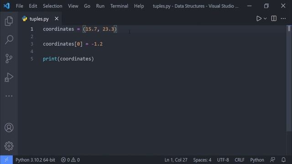This screenshot has width=292, height=164.
Task: Open the File menu
Action: [x=20, y=6]
